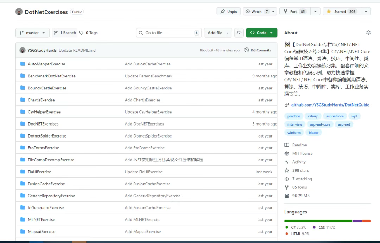Select the wpf topic tag

click(x=354, y=116)
